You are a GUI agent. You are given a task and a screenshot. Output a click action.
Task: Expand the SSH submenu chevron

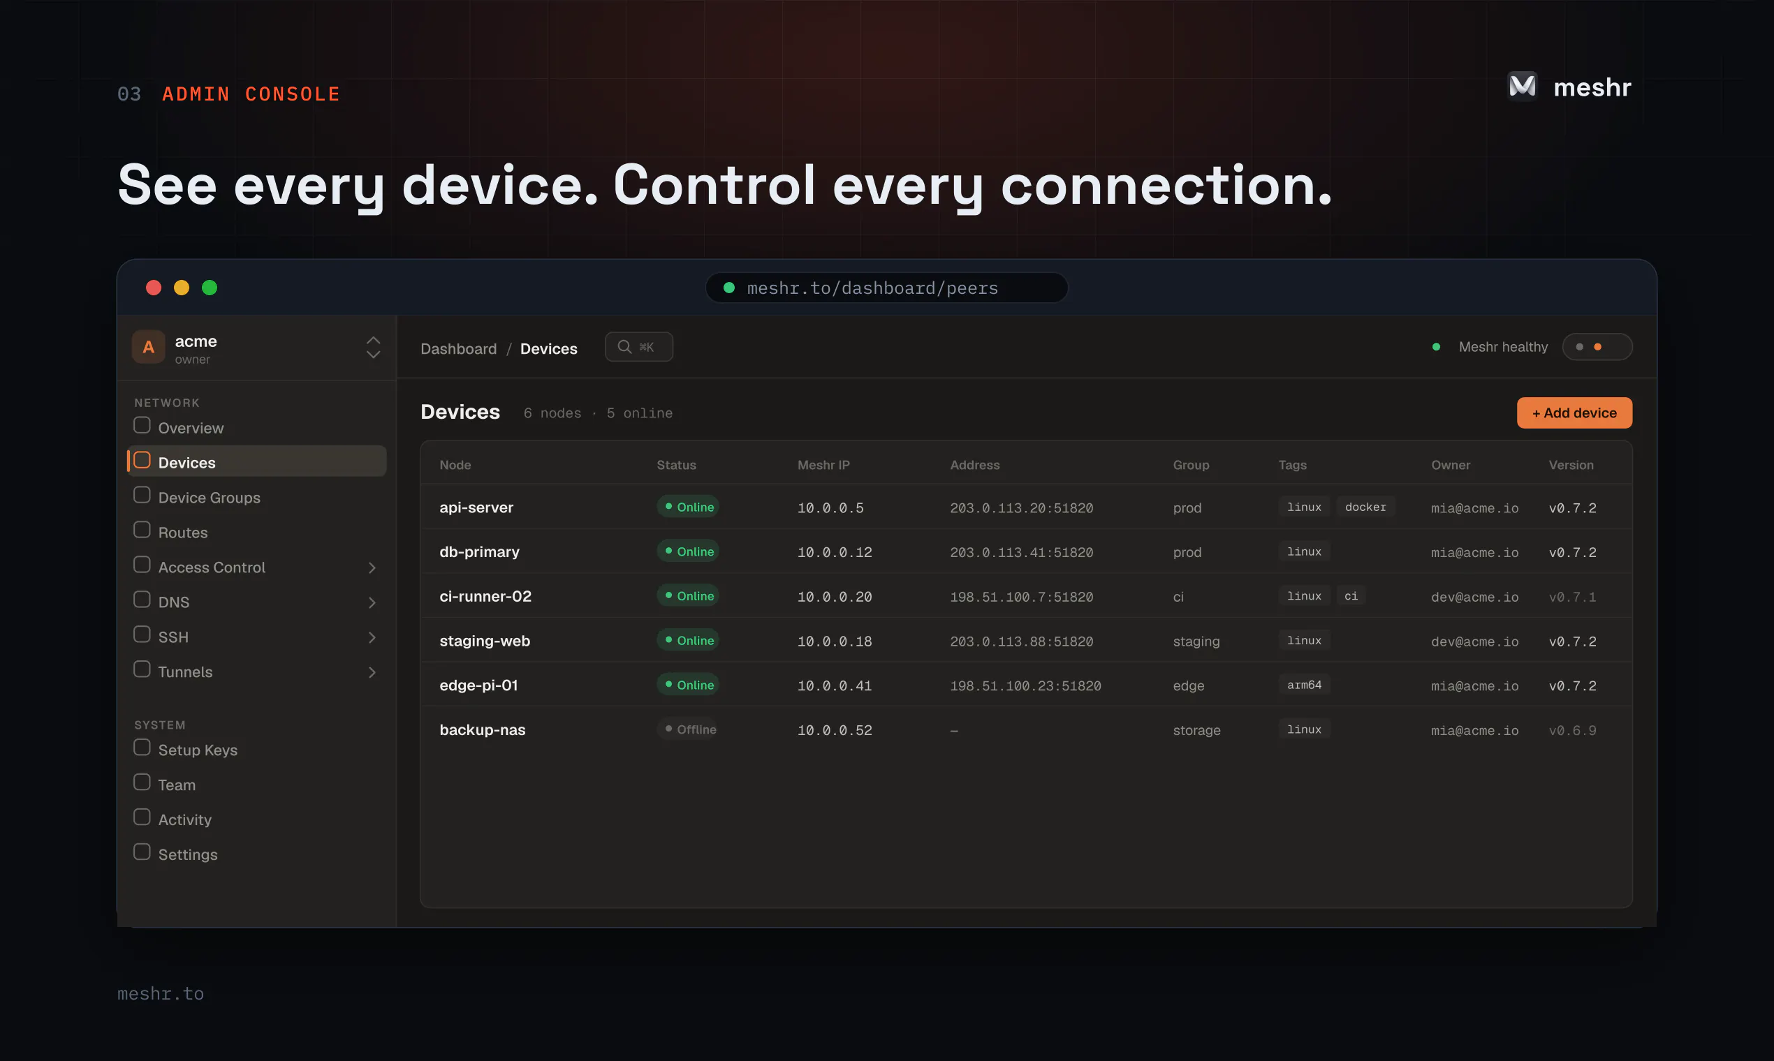(372, 638)
